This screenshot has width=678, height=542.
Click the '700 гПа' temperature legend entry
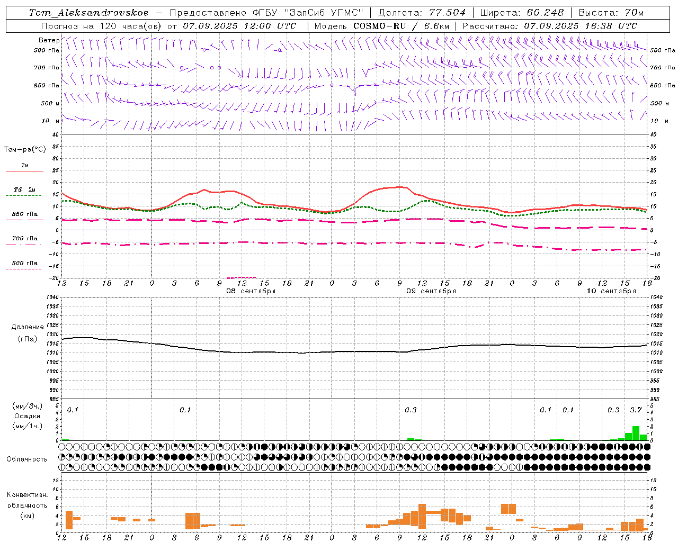(25, 238)
